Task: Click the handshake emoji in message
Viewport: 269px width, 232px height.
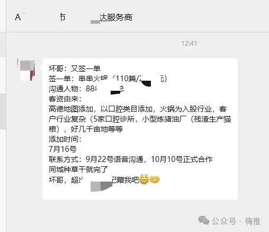Action: (155, 180)
